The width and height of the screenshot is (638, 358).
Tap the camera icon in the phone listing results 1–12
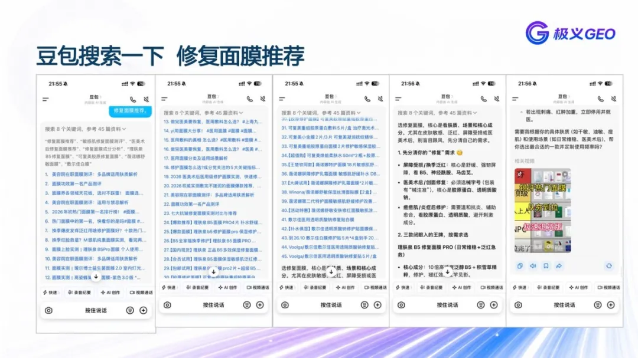(x=49, y=310)
